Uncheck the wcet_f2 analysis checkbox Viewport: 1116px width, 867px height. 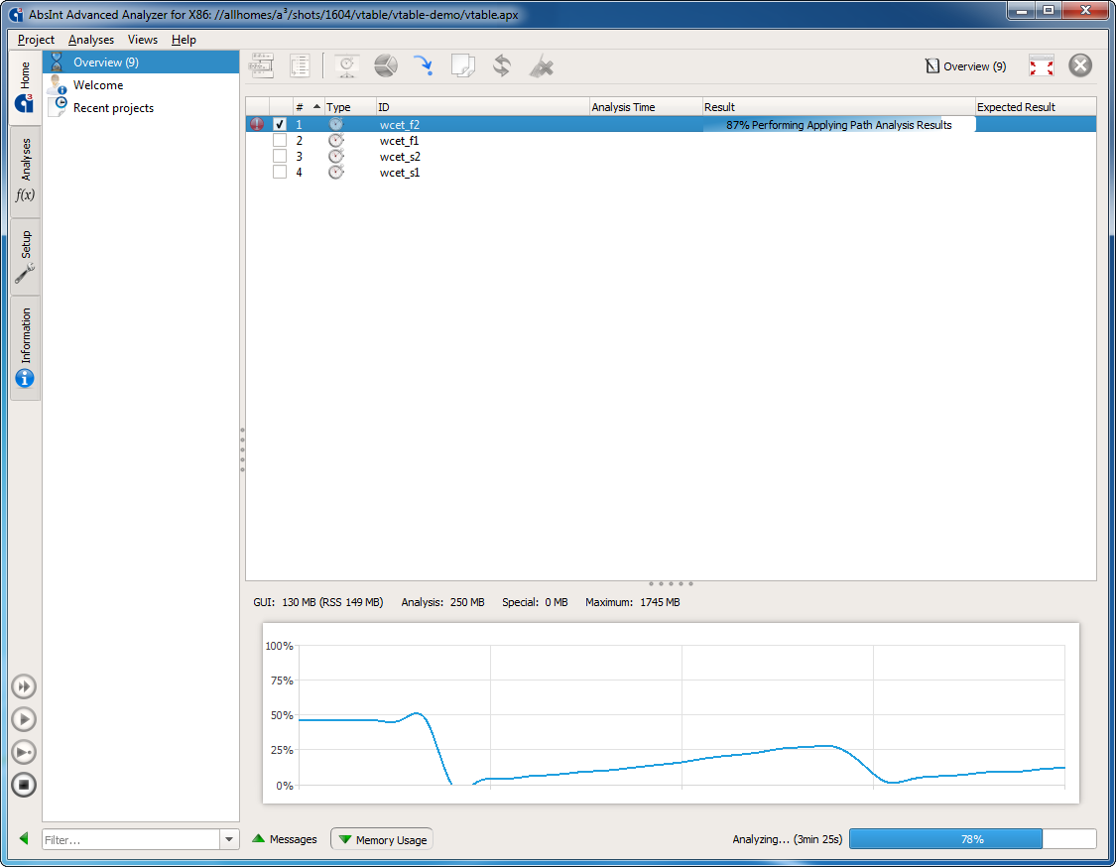(x=280, y=125)
